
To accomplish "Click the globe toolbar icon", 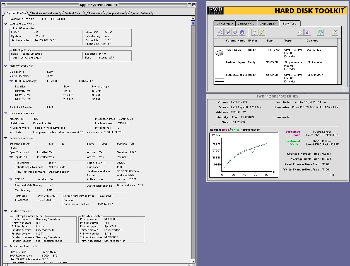I will [320, 32].
